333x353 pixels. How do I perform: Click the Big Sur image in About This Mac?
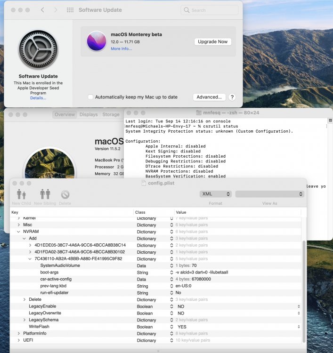tap(49, 163)
